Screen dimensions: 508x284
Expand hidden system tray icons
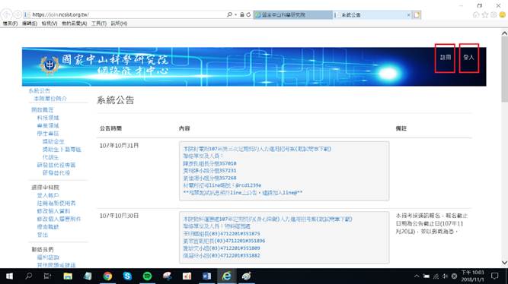[417, 276]
